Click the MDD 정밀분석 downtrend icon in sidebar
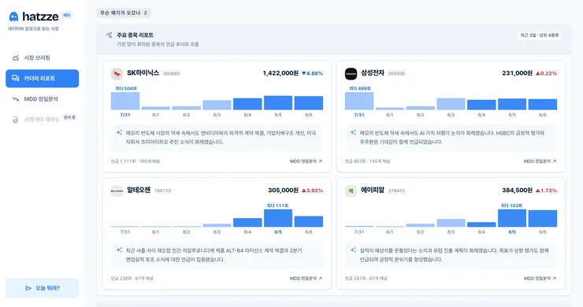The width and height of the screenshot is (583, 307). [x=15, y=99]
